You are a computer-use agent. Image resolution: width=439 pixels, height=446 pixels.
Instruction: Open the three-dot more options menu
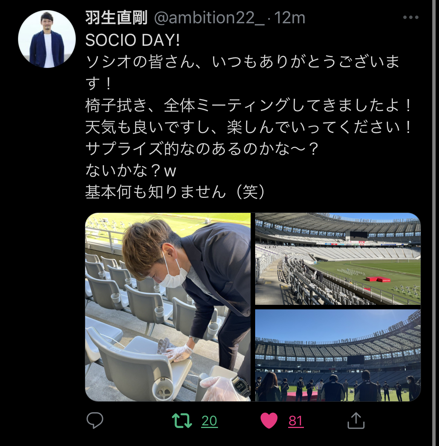tap(411, 17)
